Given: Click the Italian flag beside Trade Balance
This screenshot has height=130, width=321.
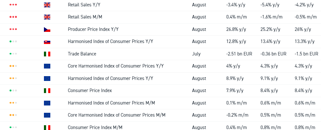Looking at the screenshot, I should point(47,54).
